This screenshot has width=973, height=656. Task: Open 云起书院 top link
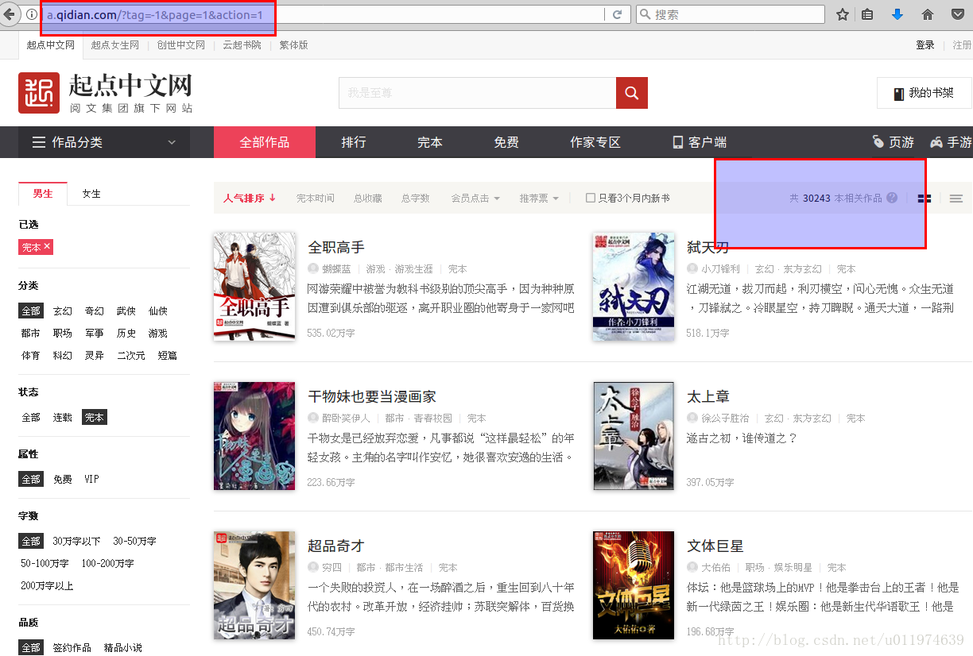(x=242, y=45)
